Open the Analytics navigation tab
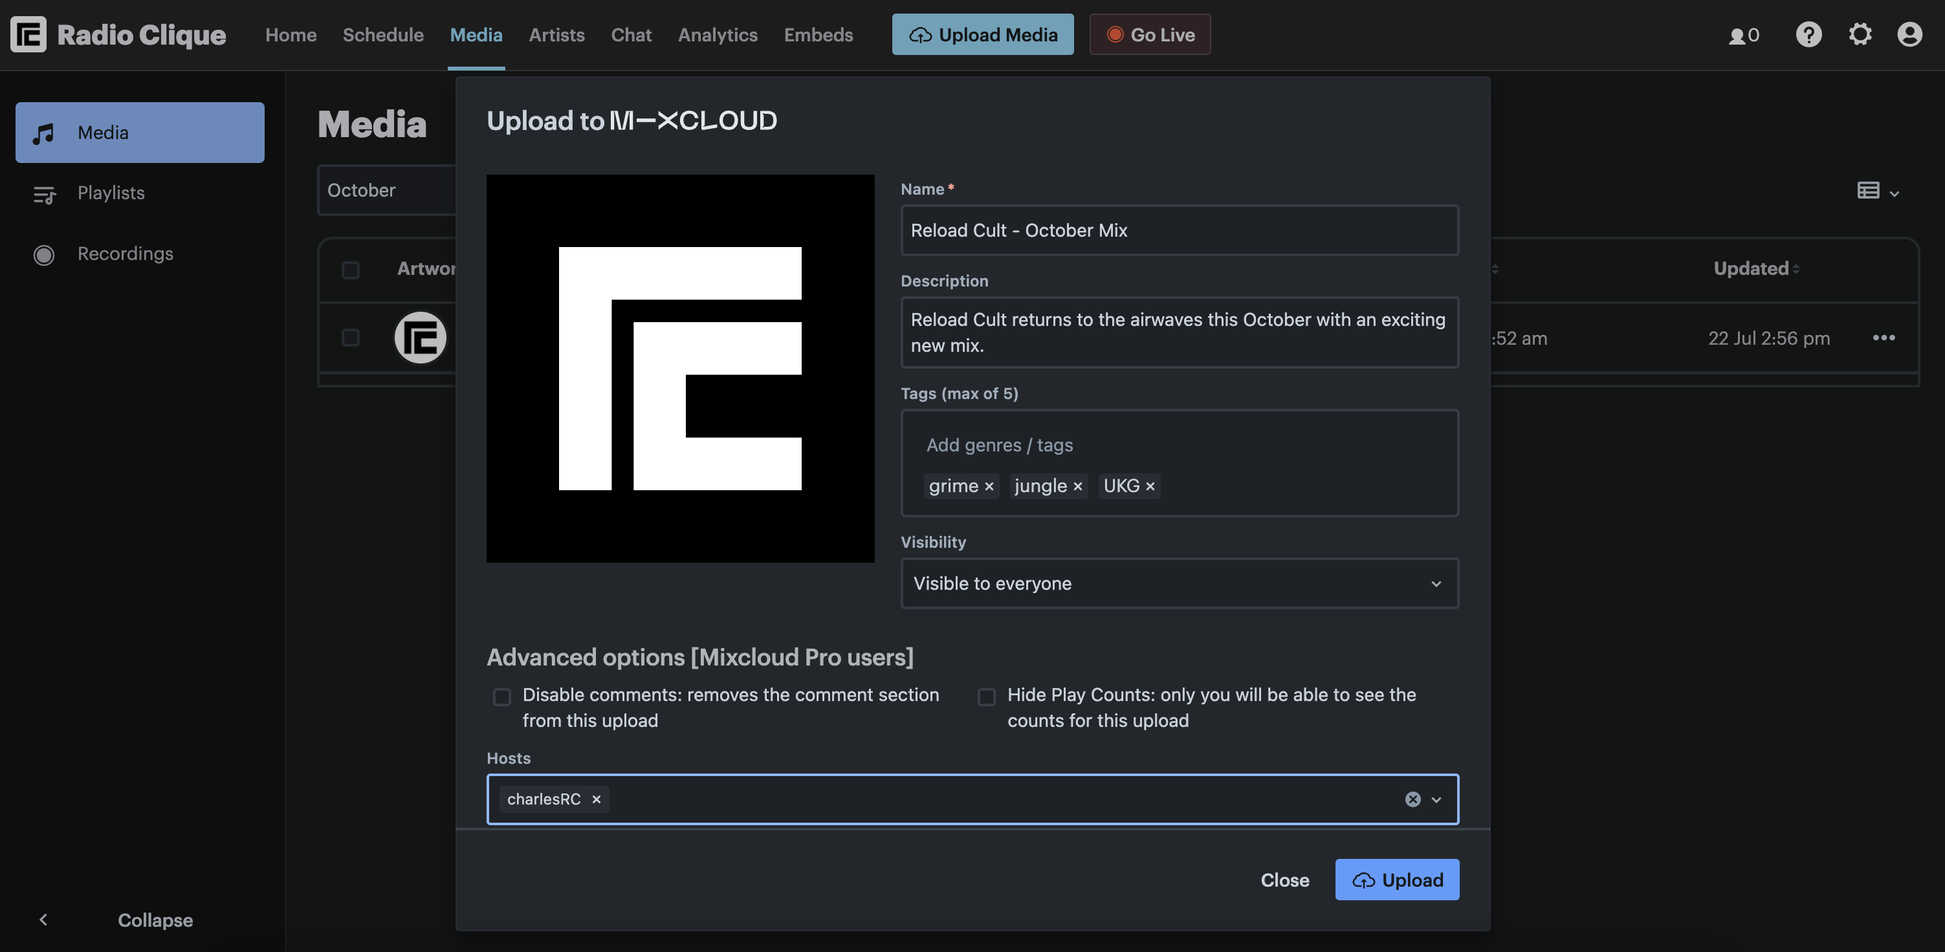The image size is (1945, 952). coord(718,34)
